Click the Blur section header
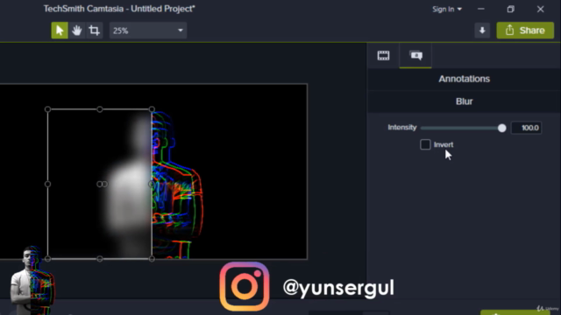This screenshot has width=561, height=315. 464,101
